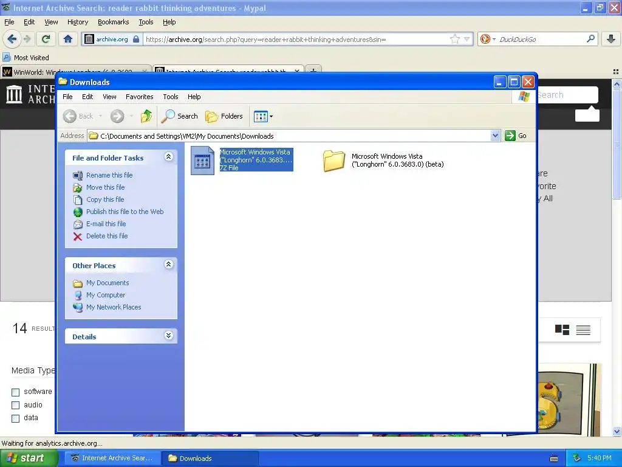Click Move this file task
The image size is (622, 467).
tap(106, 187)
